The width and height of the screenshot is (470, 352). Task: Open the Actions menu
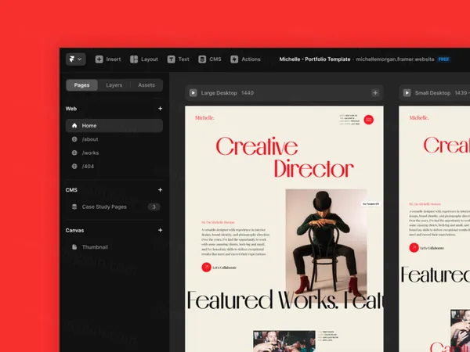coord(245,59)
